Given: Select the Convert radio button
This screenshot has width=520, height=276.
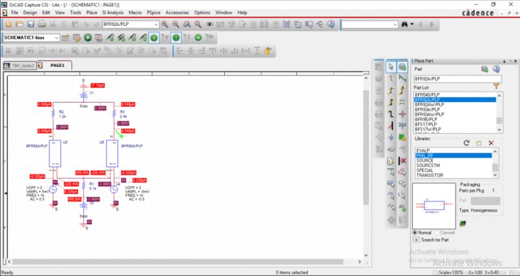Looking at the screenshot, I should tap(436, 232).
